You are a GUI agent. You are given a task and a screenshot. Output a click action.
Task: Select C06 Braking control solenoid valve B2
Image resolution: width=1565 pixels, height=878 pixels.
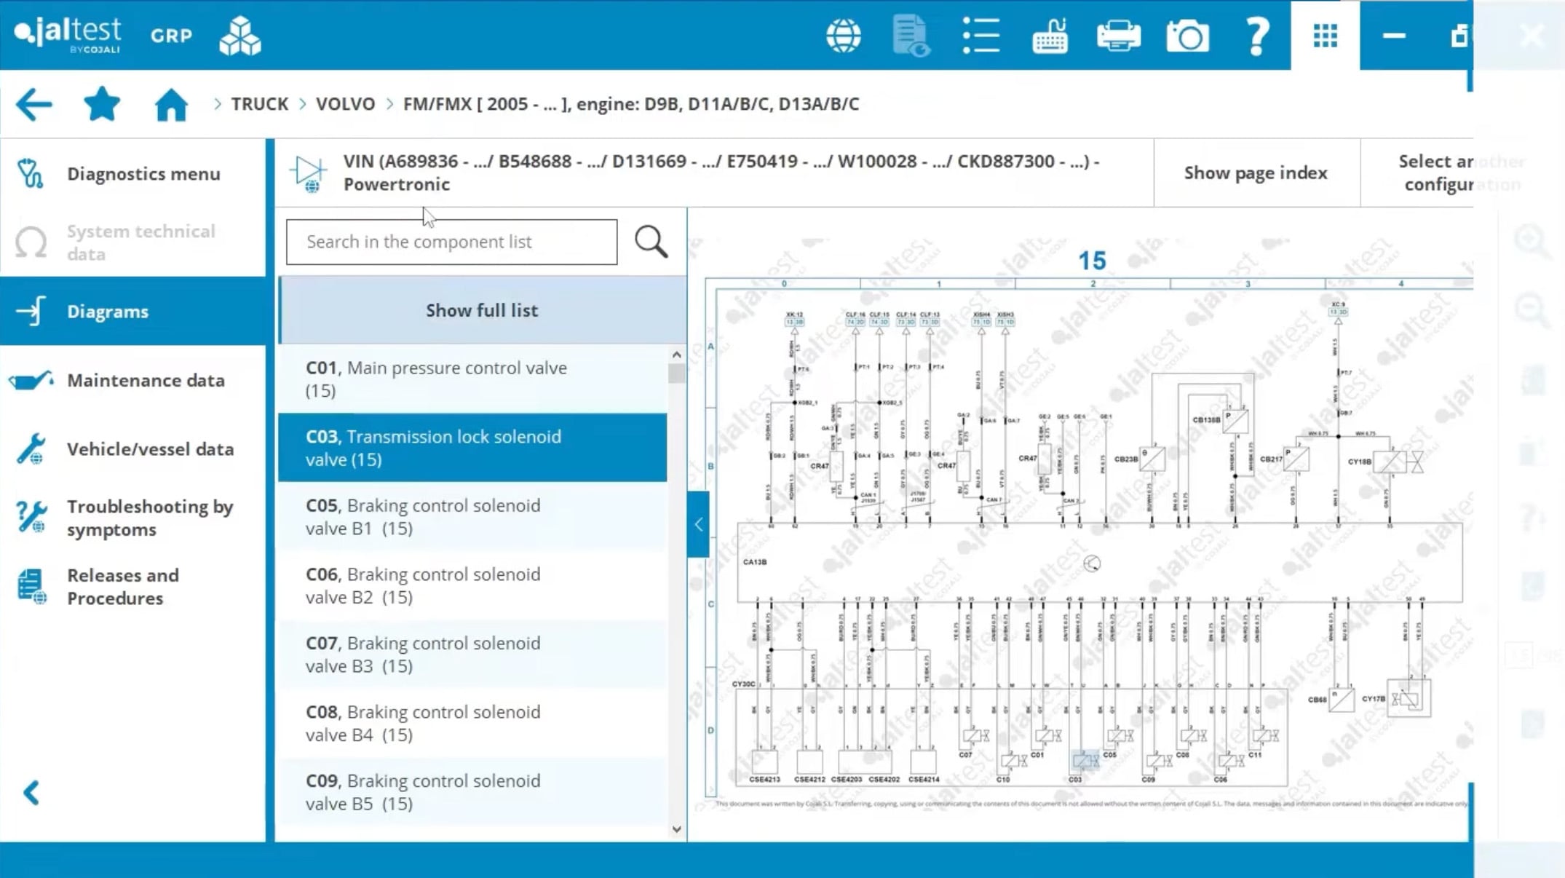[472, 585]
